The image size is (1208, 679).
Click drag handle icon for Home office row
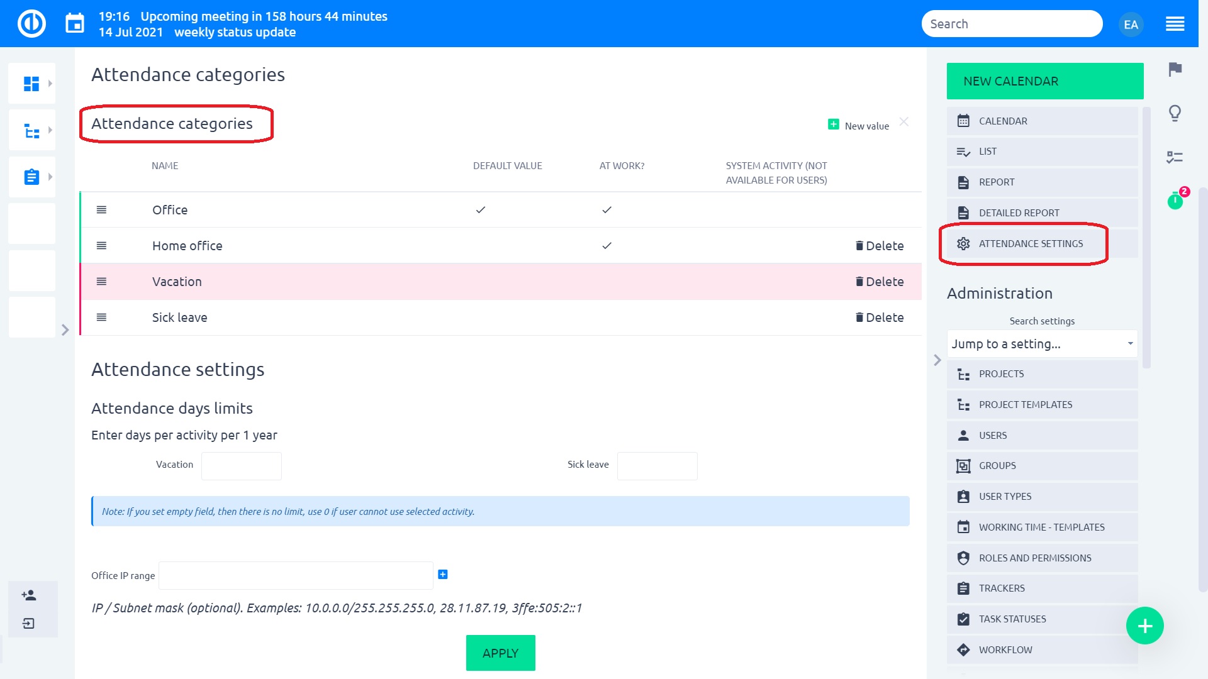coord(101,245)
